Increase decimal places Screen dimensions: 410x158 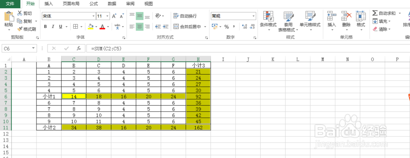[x=244, y=26]
